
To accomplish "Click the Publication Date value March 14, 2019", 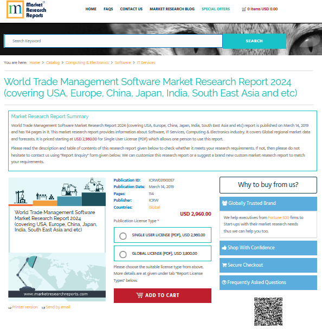I will [161, 187].
